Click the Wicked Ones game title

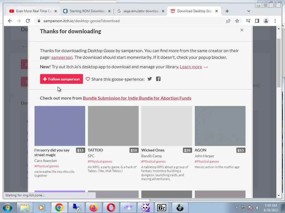coord(153,150)
